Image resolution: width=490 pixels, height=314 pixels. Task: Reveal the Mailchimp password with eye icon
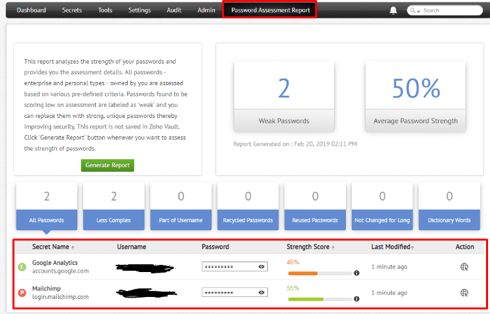pos(261,293)
